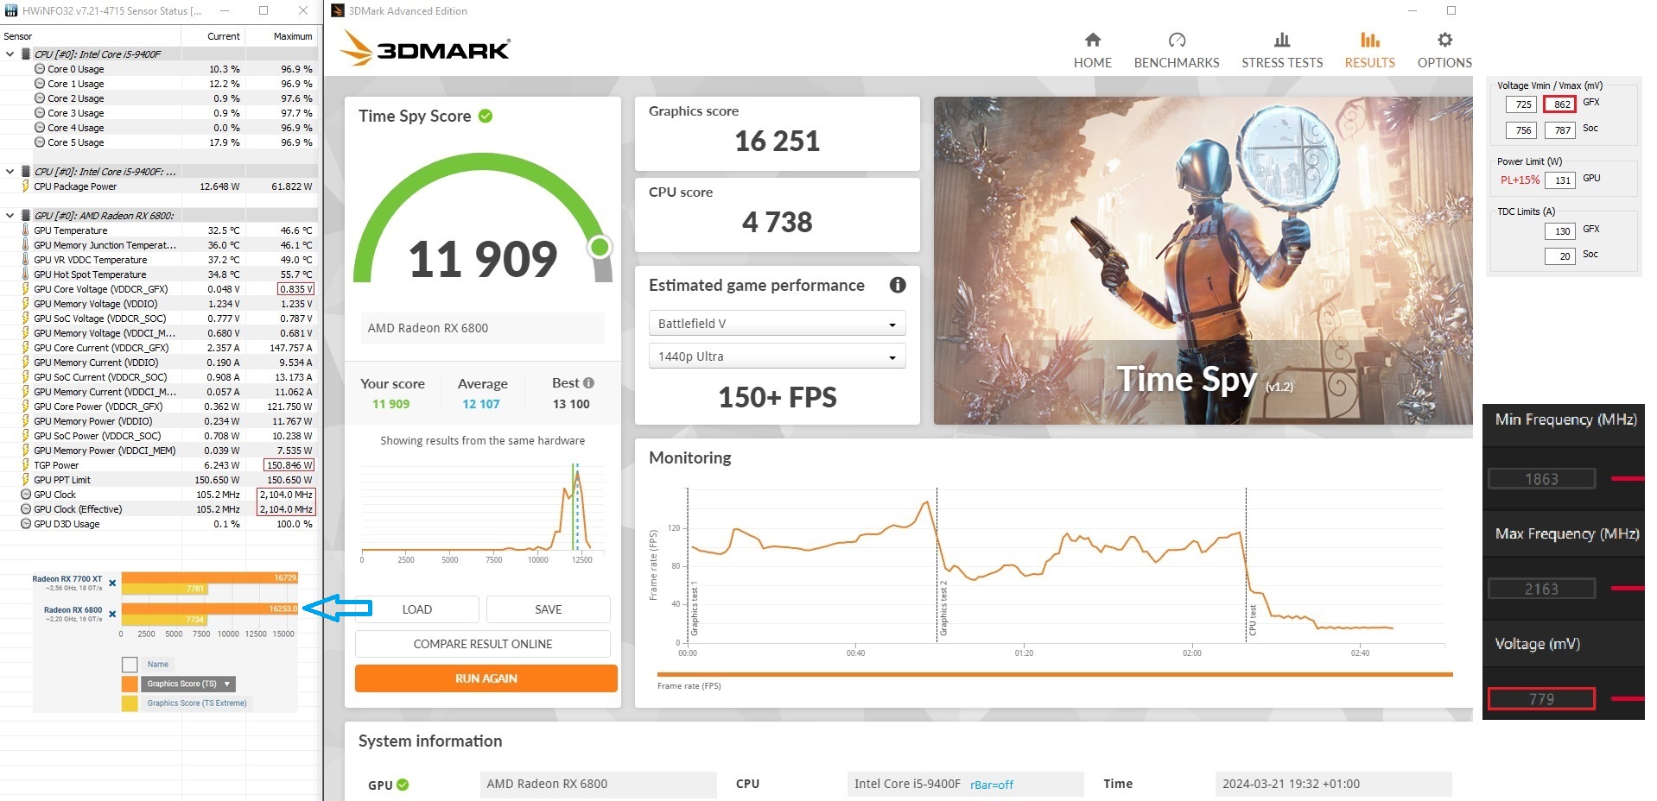Click thermometer icon of GPU Temperature row
Screen dimensions: 1657x801
[x=25, y=230]
